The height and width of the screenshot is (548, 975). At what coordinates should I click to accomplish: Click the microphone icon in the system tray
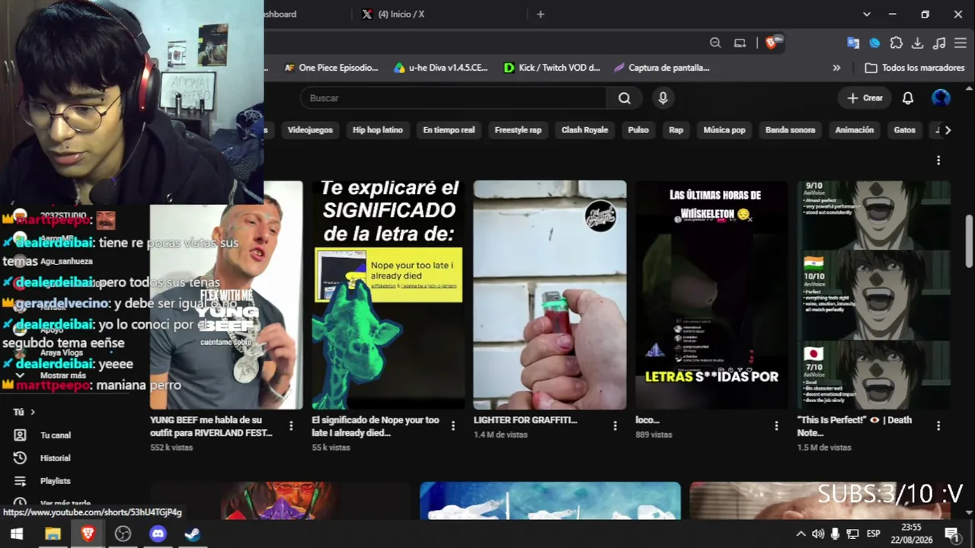(836, 534)
